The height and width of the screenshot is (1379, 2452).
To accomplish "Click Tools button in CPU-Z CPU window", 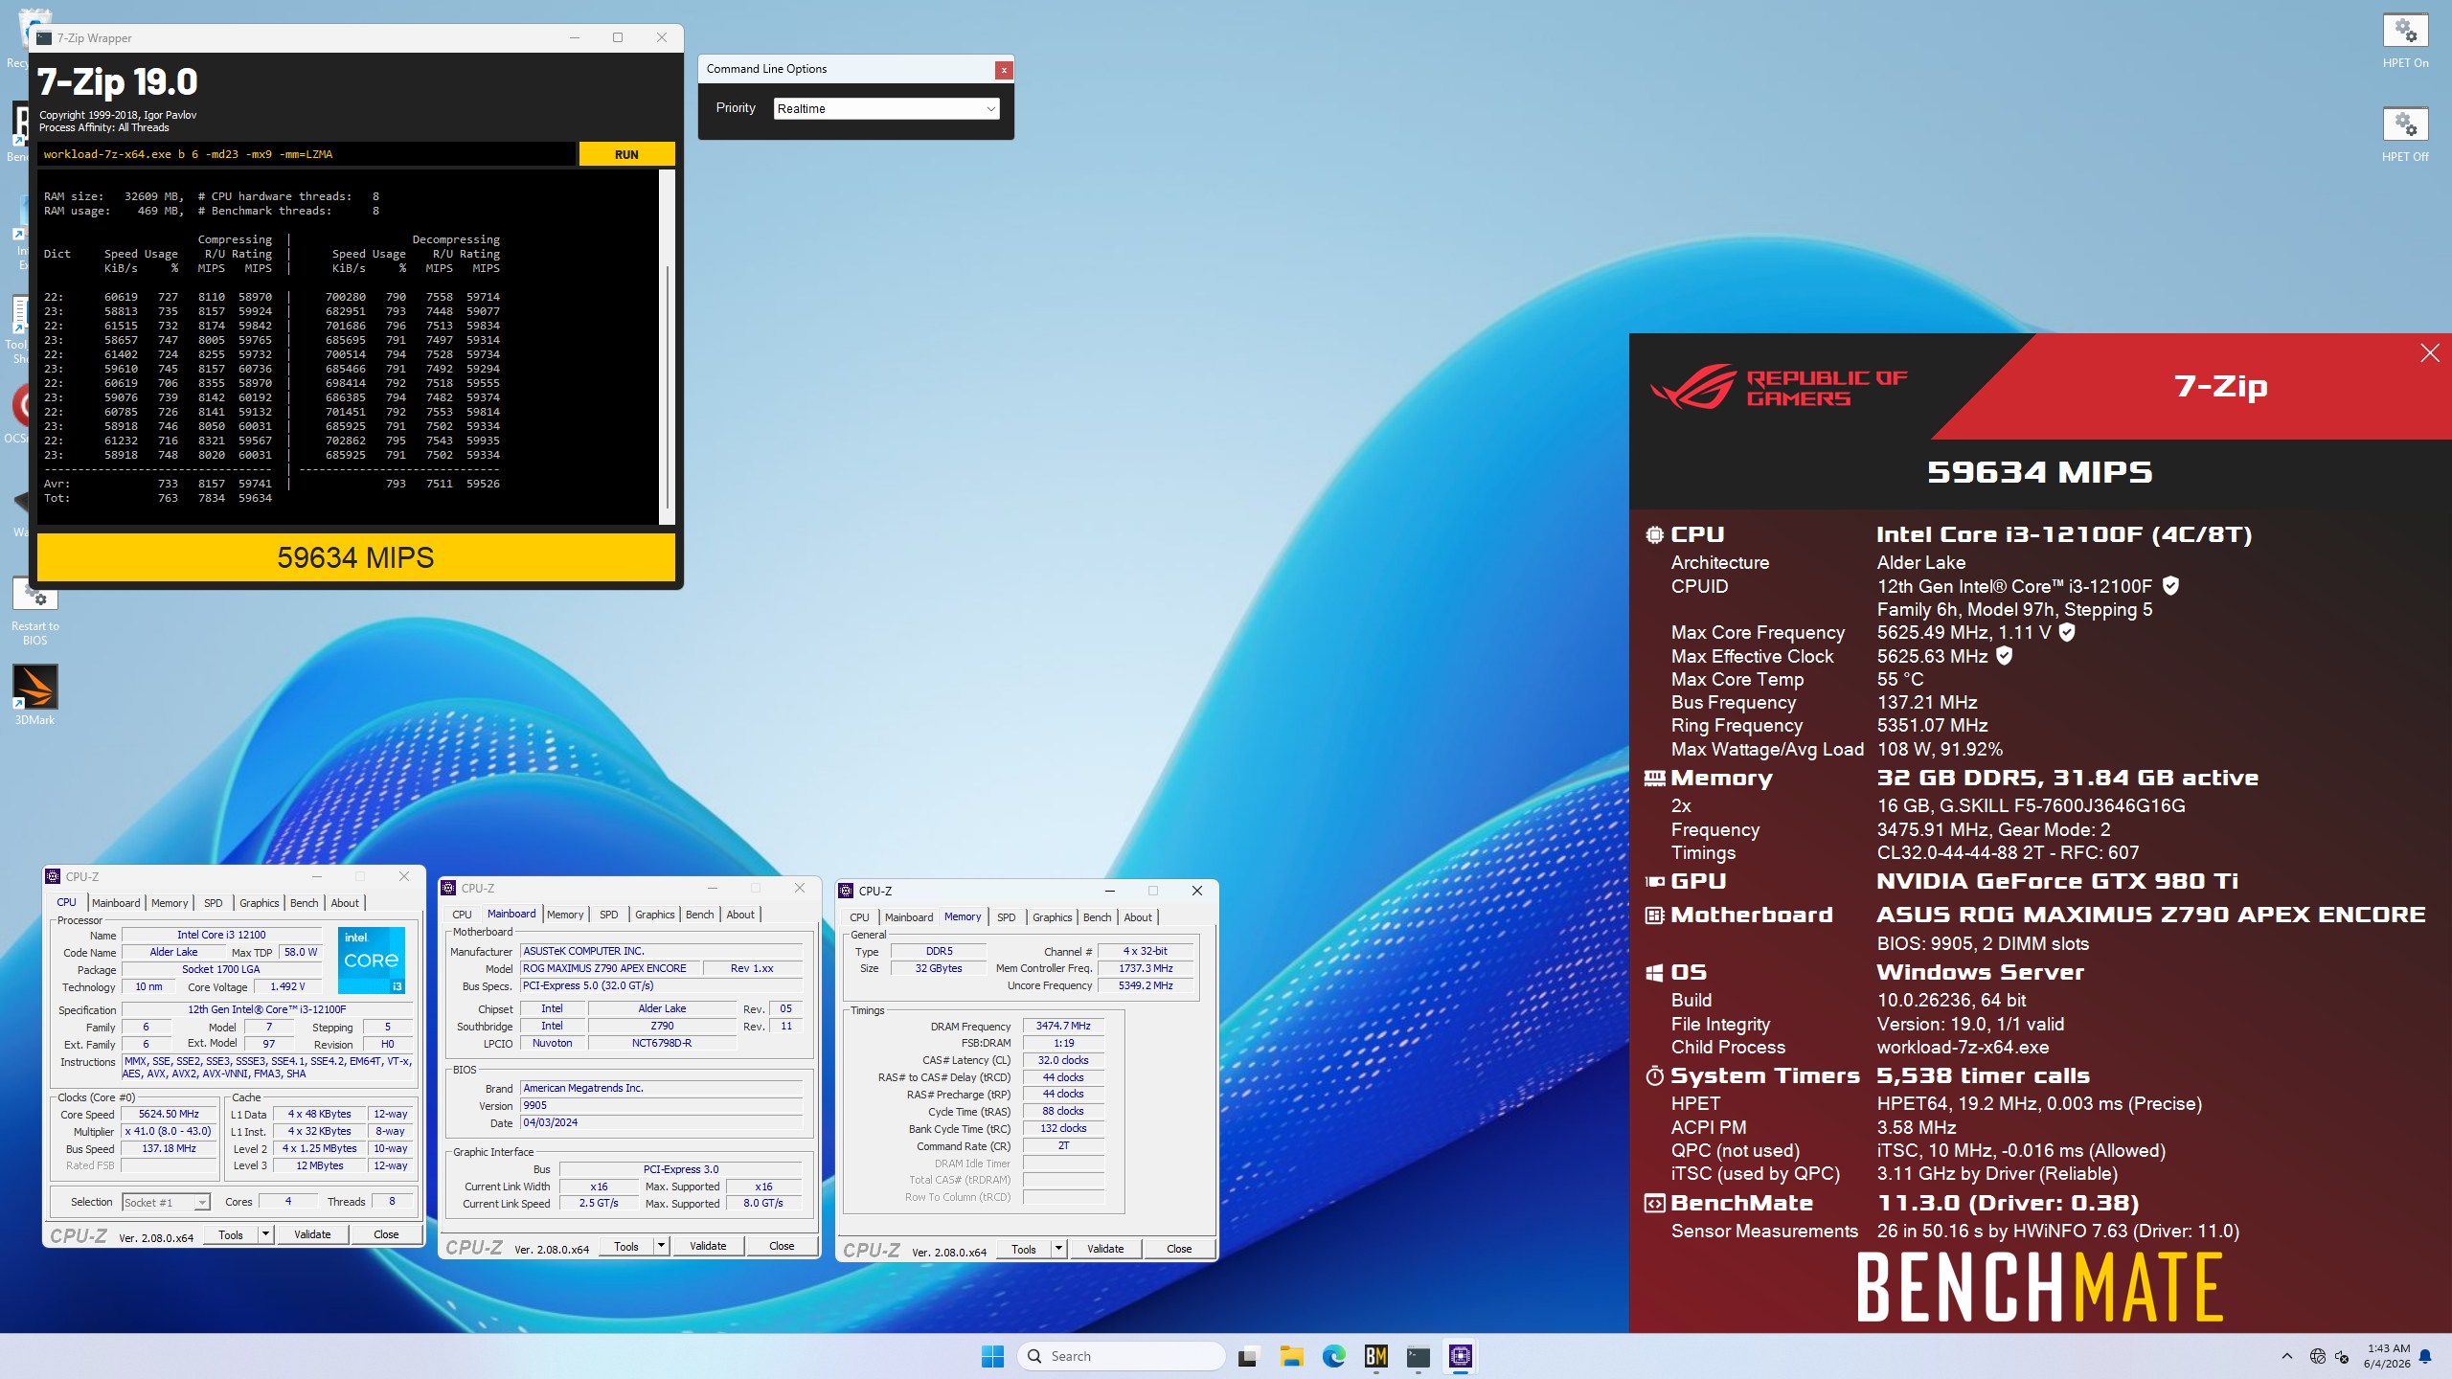I will [231, 1234].
